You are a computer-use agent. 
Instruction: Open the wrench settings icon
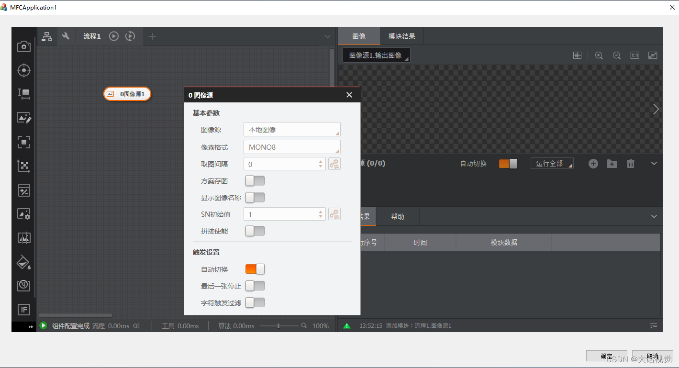(66, 36)
